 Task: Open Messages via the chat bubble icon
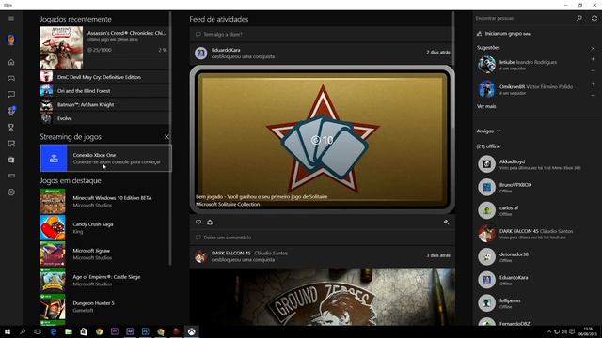tap(11, 94)
